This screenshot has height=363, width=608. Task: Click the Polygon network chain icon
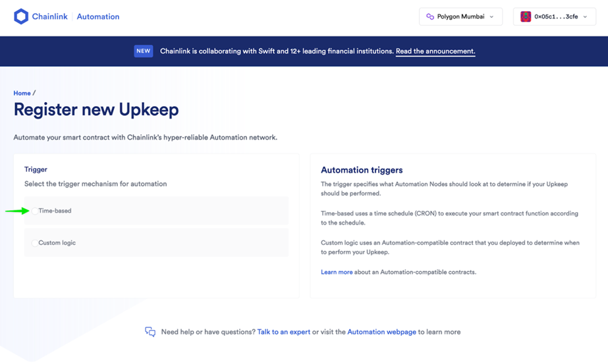pyautogui.click(x=430, y=16)
